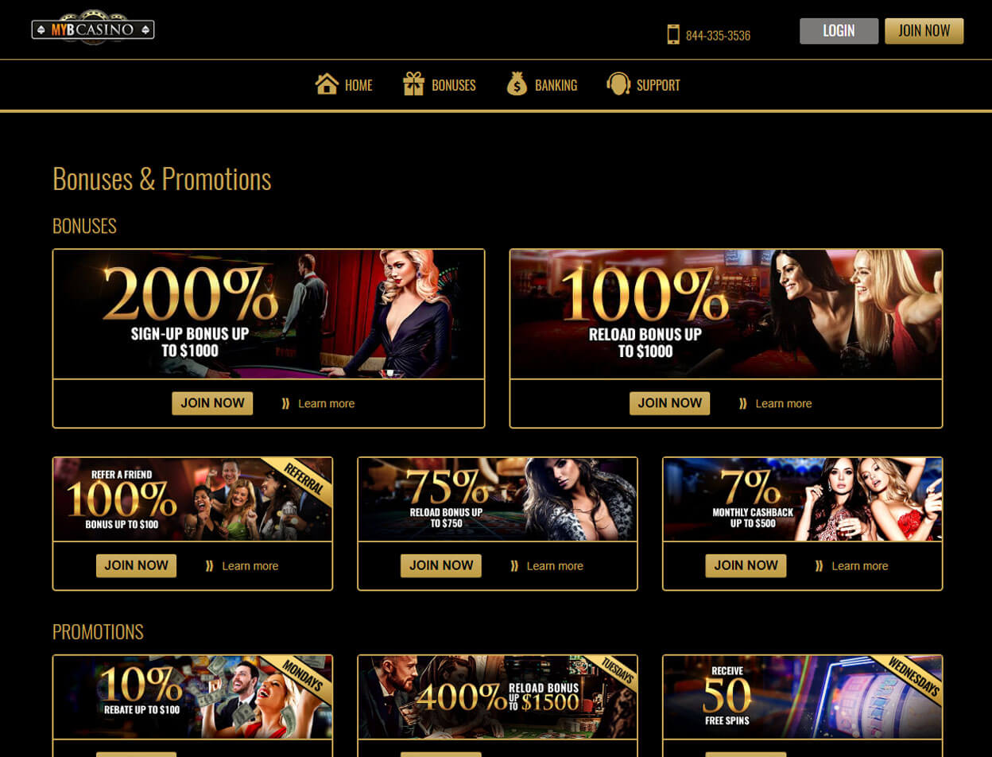Screen dimensions: 992x757
Task: Click the Join Now button in header
Action: pos(924,31)
